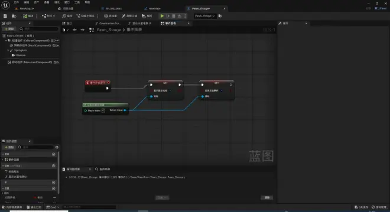Switch to the NewMap tab

pos(152,8)
